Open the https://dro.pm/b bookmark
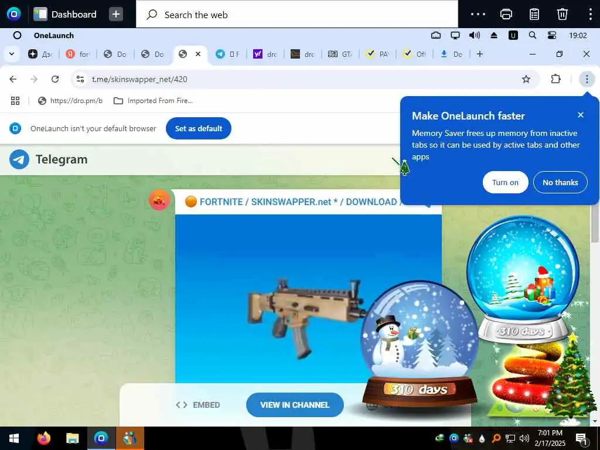Viewport: 600px width, 450px height. point(70,101)
